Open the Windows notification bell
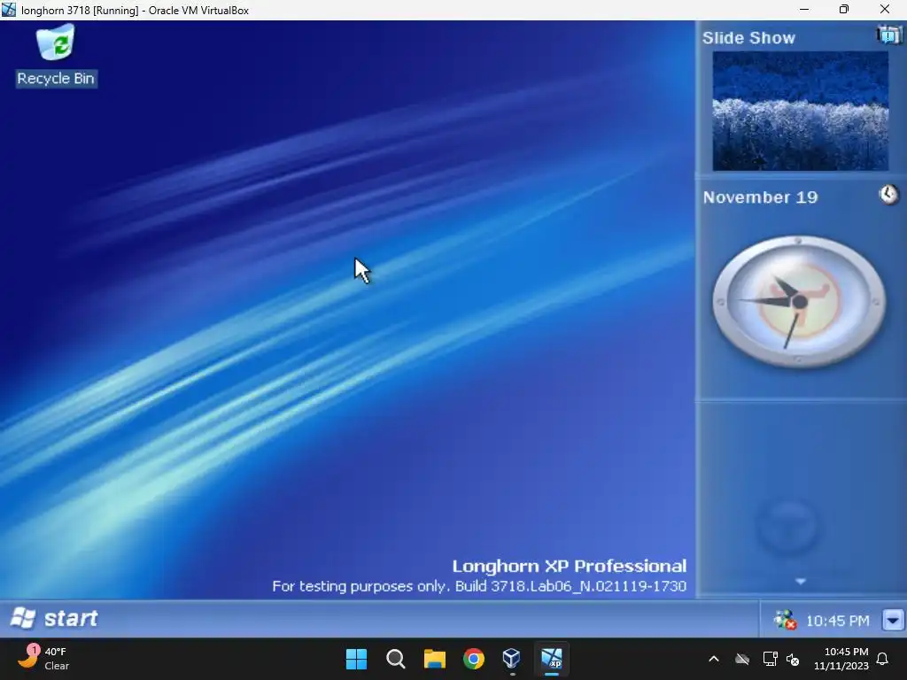The image size is (907, 680). tap(883, 659)
